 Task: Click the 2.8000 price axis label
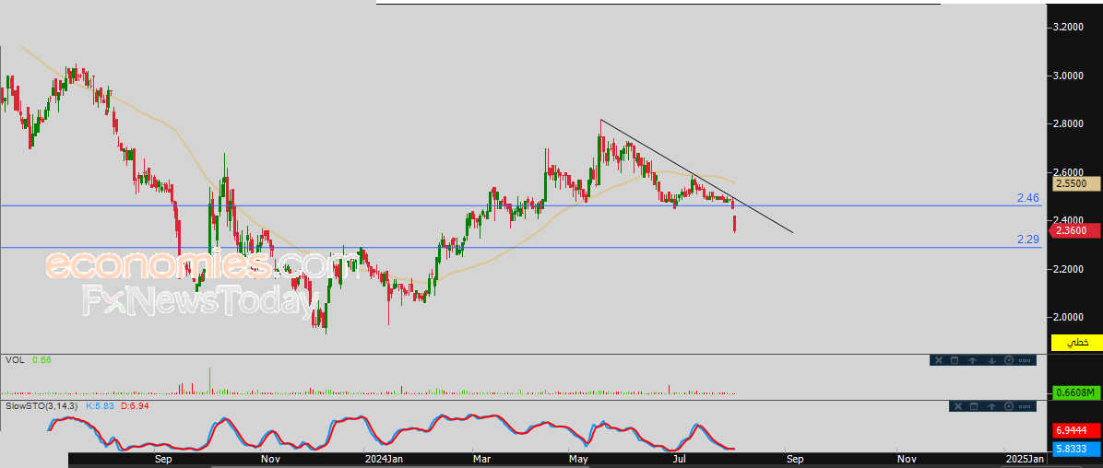(1067, 123)
